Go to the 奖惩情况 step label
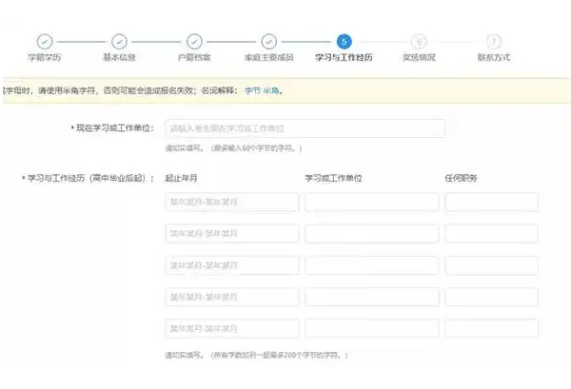Screen dimensions: 571x389 point(419,57)
